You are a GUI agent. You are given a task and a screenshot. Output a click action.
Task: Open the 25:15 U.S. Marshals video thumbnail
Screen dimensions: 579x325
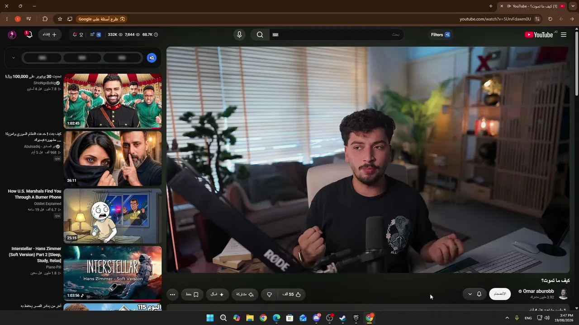tap(113, 216)
